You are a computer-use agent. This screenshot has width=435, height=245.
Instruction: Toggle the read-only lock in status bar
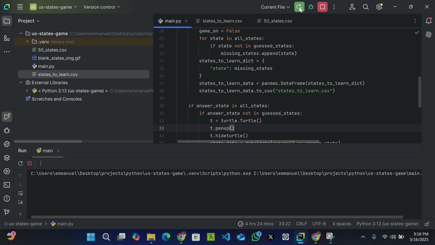pyautogui.click(x=427, y=224)
